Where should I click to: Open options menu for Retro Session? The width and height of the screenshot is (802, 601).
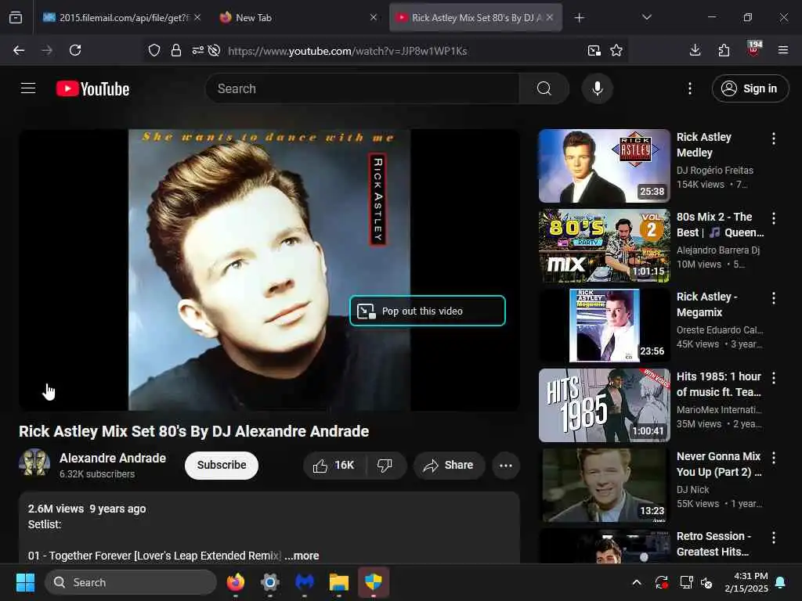773,537
